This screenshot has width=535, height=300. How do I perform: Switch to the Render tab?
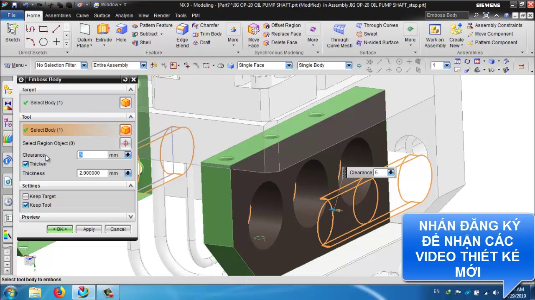pyautogui.click(x=162, y=15)
